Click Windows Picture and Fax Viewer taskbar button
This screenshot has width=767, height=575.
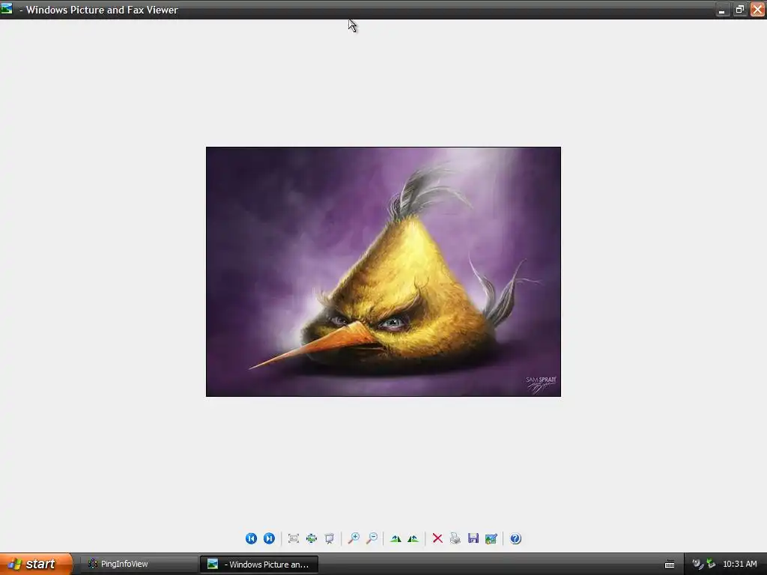[259, 564]
